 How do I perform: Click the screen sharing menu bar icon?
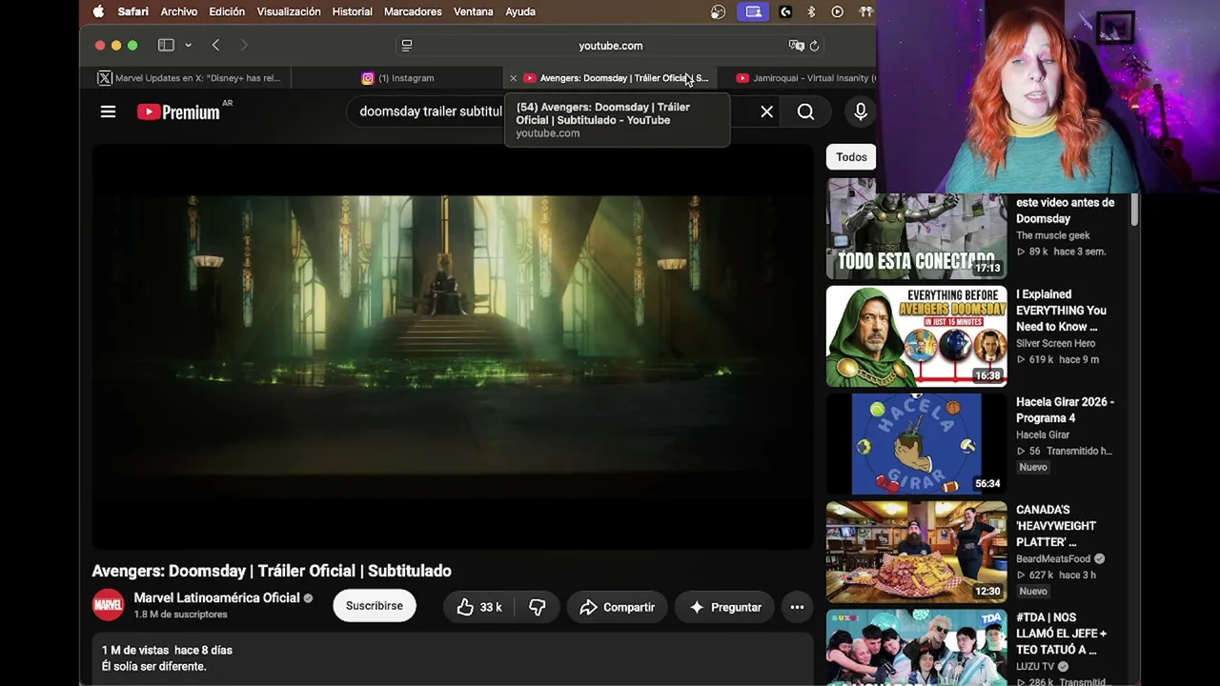tap(753, 11)
